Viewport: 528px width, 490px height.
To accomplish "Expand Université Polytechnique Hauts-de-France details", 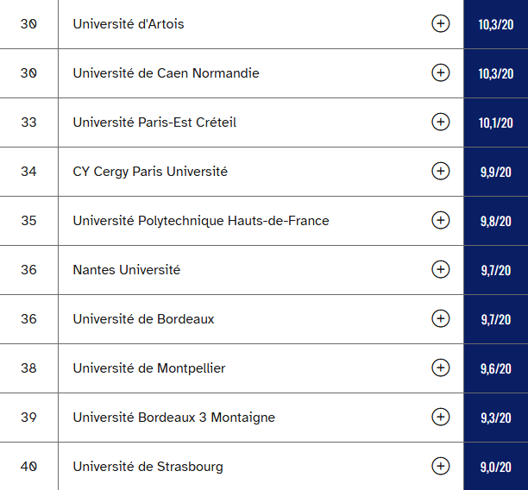I will pos(441,221).
